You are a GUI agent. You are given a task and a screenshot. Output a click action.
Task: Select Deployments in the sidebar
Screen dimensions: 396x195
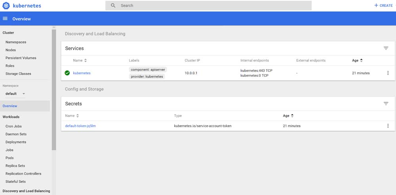click(16, 142)
